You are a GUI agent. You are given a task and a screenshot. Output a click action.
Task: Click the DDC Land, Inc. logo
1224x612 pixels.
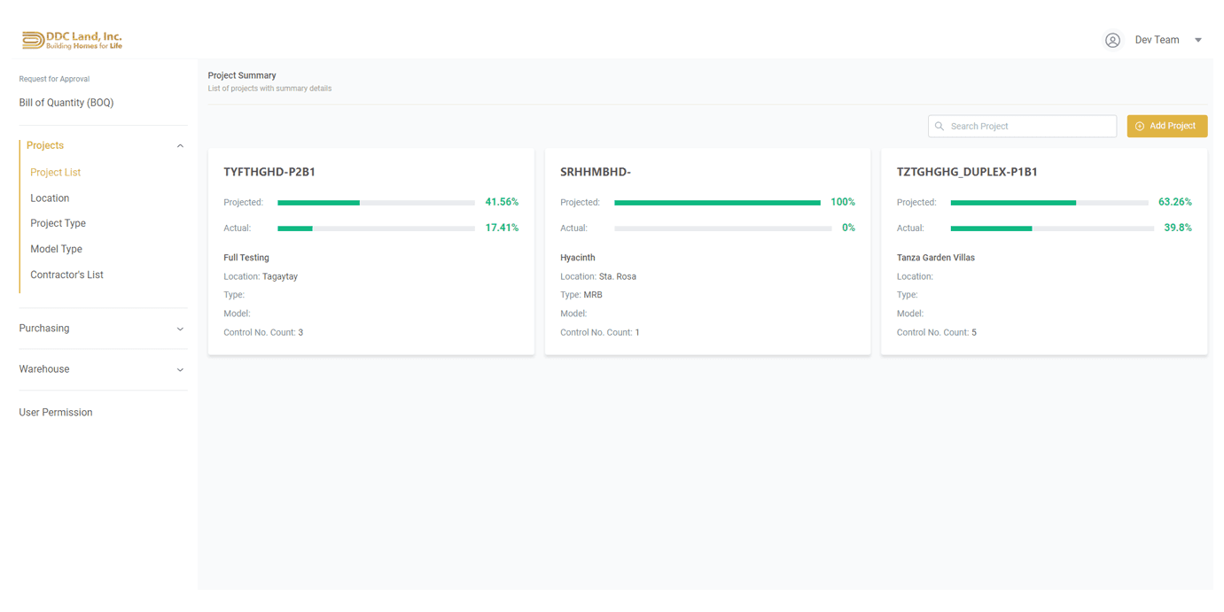[x=72, y=40]
